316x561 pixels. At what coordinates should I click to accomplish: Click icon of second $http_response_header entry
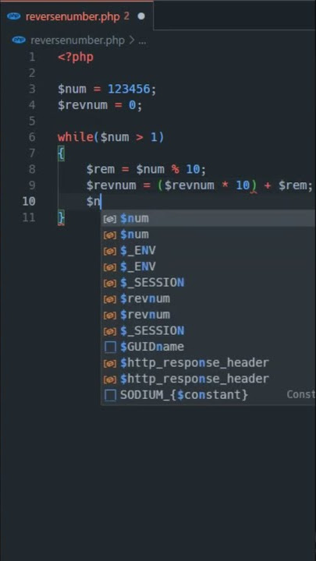click(110, 379)
